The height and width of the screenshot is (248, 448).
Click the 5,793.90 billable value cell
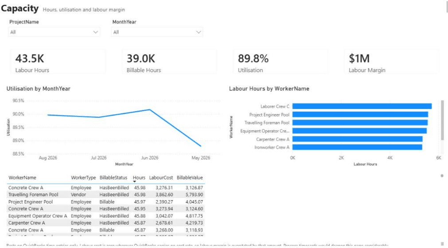tap(194, 194)
